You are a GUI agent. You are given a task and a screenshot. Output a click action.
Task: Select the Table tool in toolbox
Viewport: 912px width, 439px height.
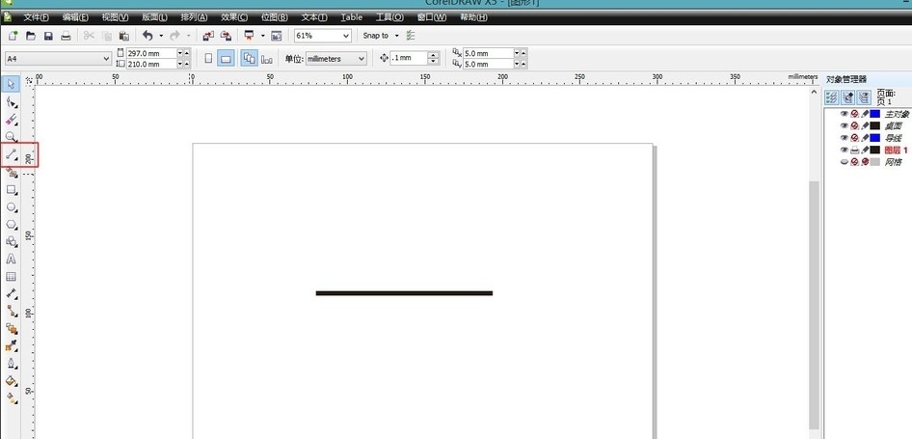pyautogui.click(x=11, y=277)
